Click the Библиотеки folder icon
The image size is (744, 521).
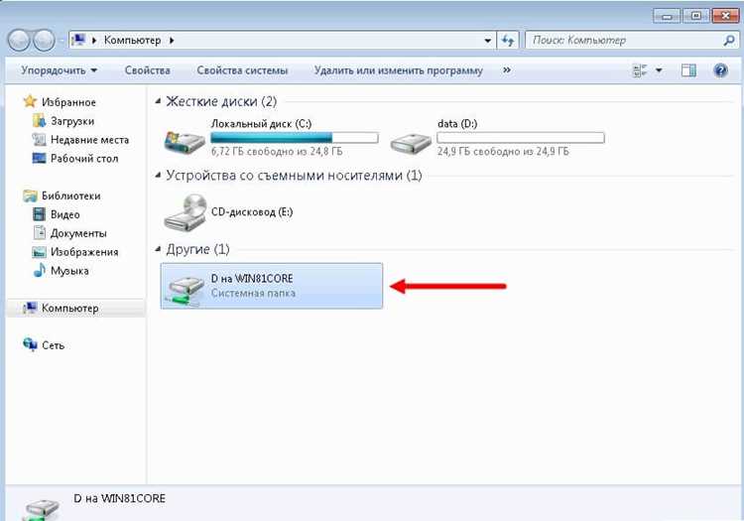[x=30, y=195]
